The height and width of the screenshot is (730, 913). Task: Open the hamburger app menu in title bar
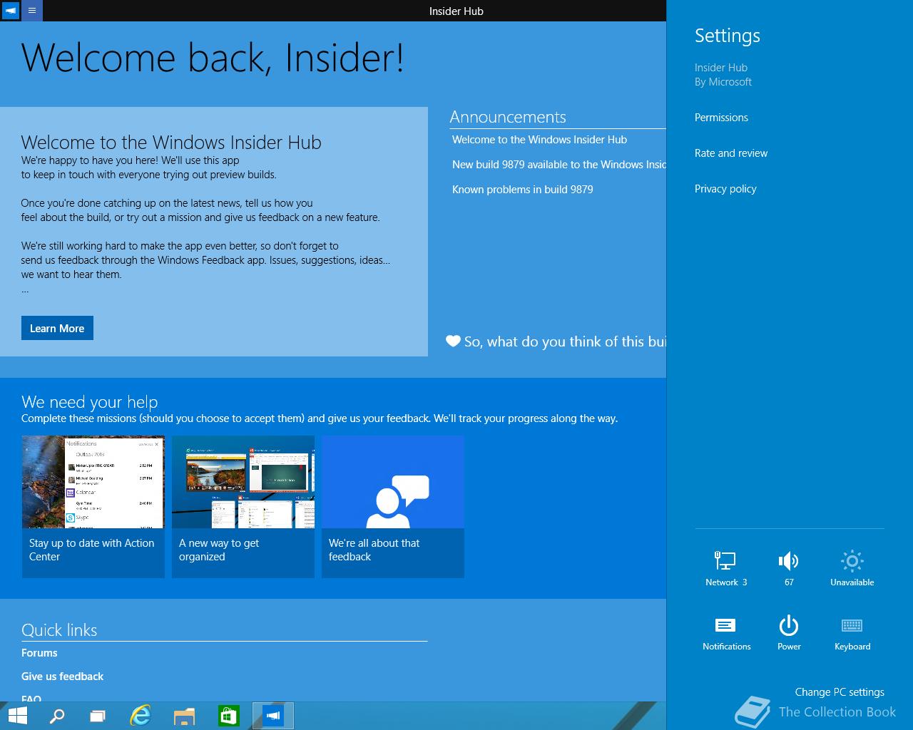point(32,11)
